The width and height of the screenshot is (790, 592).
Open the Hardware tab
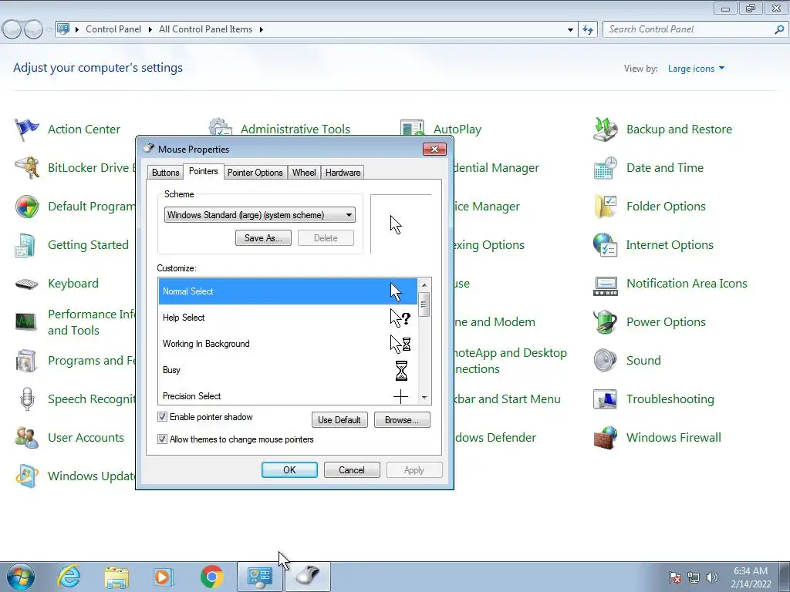(343, 173)
